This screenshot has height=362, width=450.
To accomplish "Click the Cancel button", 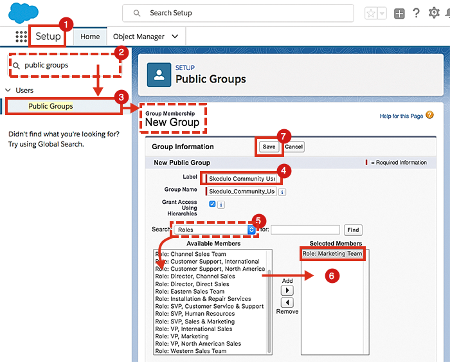I will (294, 147).
